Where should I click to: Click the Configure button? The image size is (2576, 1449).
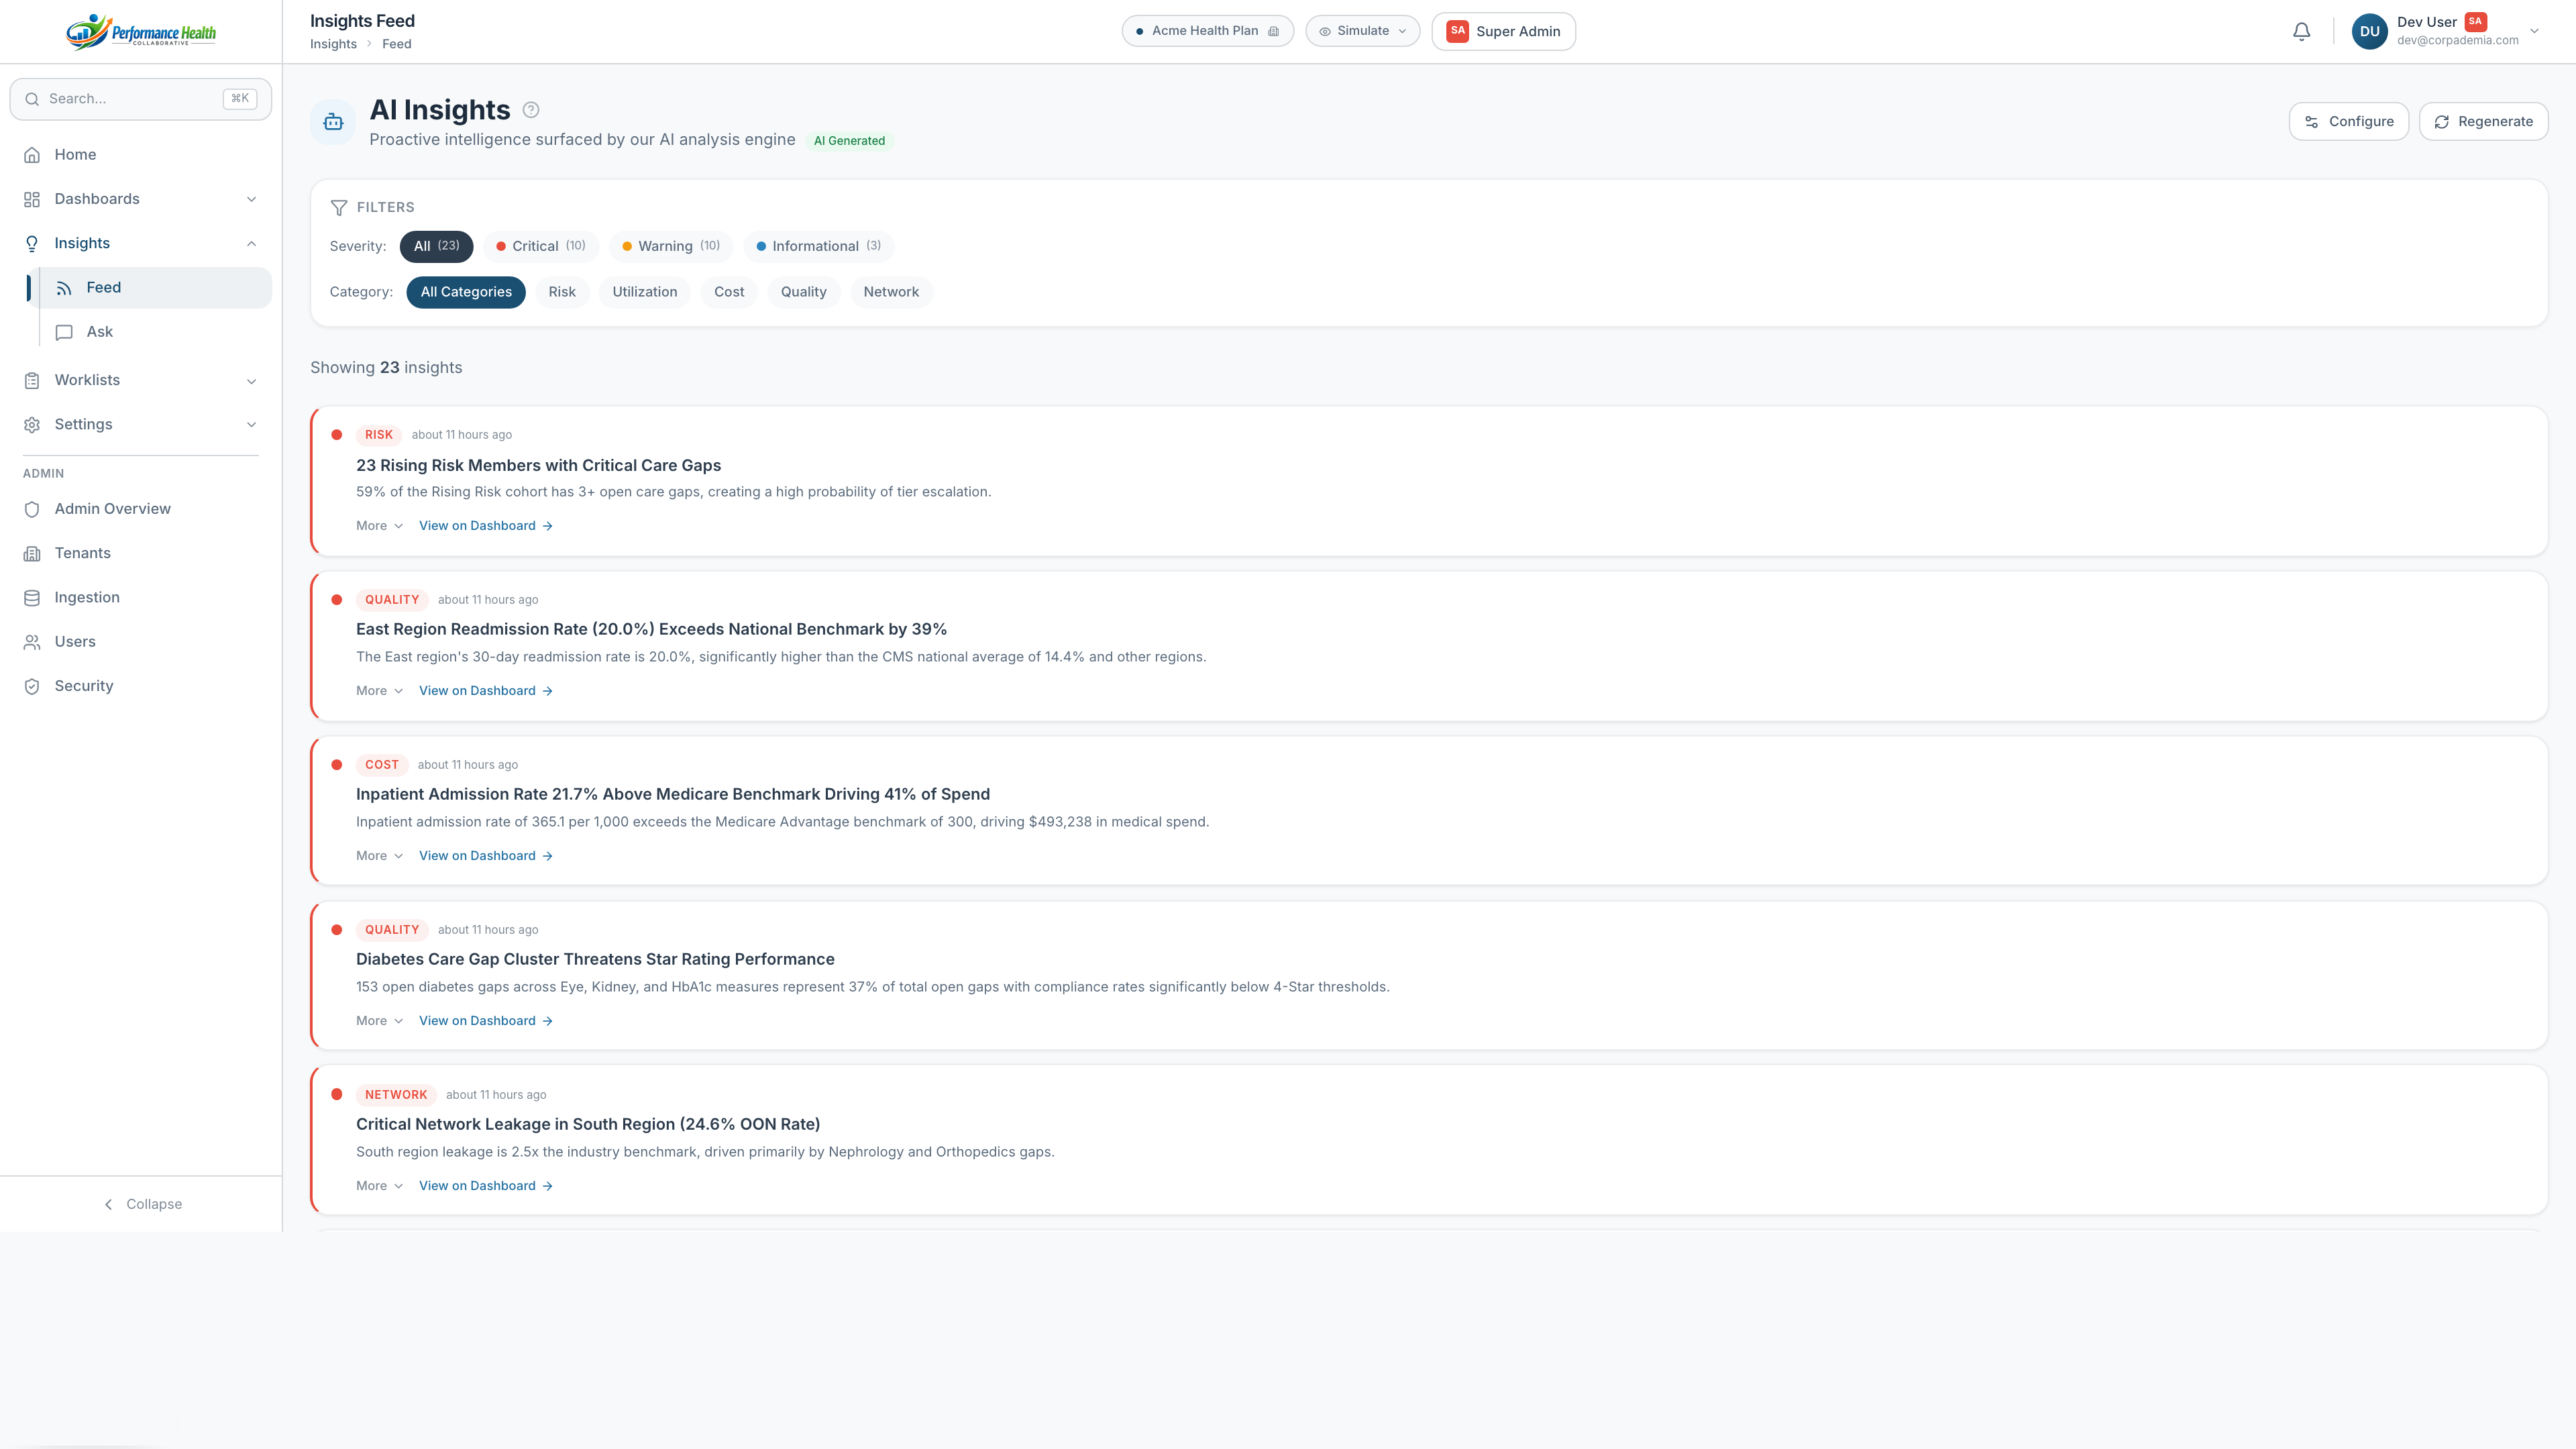(x=2348, y=122)
